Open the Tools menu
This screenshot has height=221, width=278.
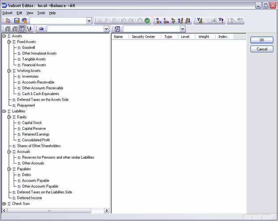tap(41, 13)
